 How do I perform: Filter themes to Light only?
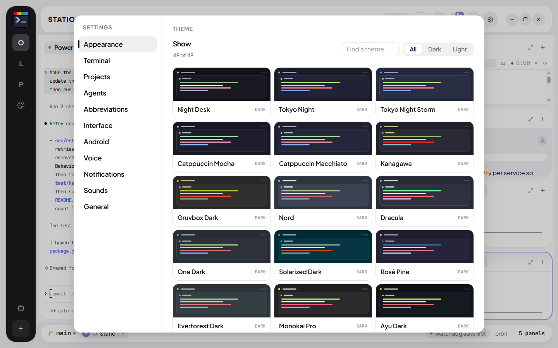pos(460,49)
